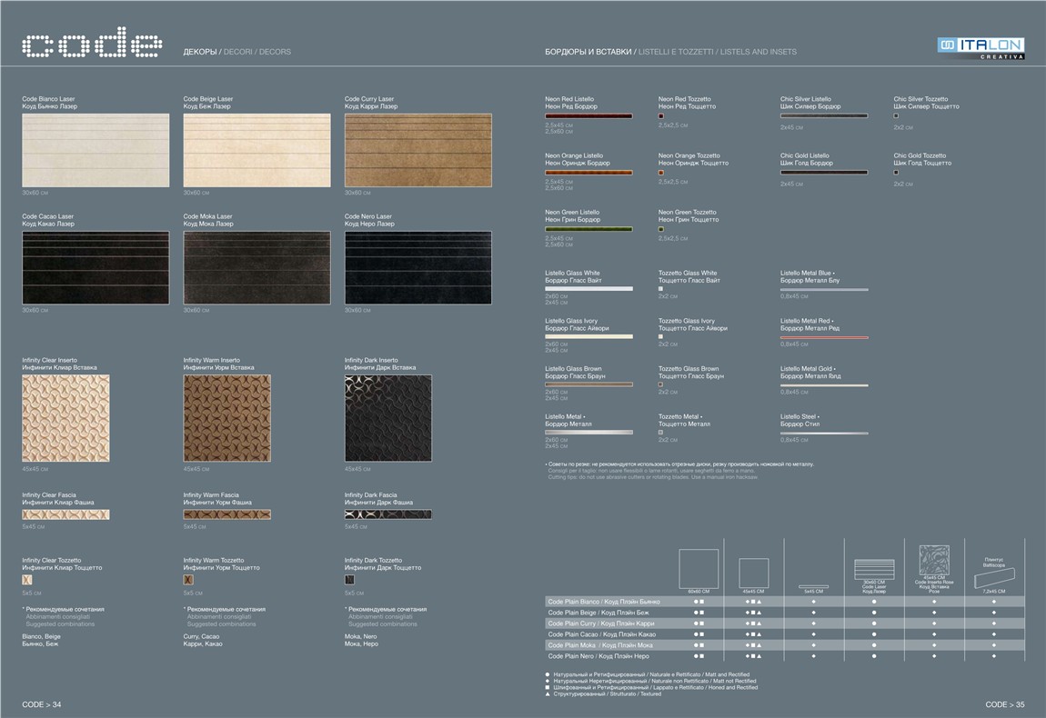The width and height of the screenshot is (1046, 718).
Task: Open the Infinity Dark Inserto tile image
Action: point(388,418)
